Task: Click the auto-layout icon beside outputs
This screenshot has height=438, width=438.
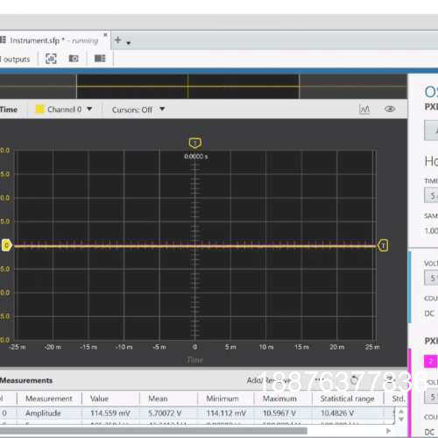Action: click(x=51, y=59)
